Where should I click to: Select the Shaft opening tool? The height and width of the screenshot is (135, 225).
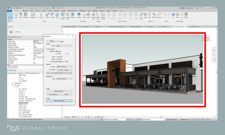coord(146,15)
